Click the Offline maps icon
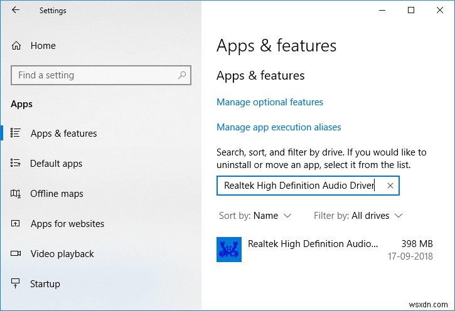The image size is (455, 311). click(16, 193)
